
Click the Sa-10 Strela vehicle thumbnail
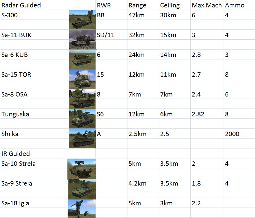coord(82,169)
